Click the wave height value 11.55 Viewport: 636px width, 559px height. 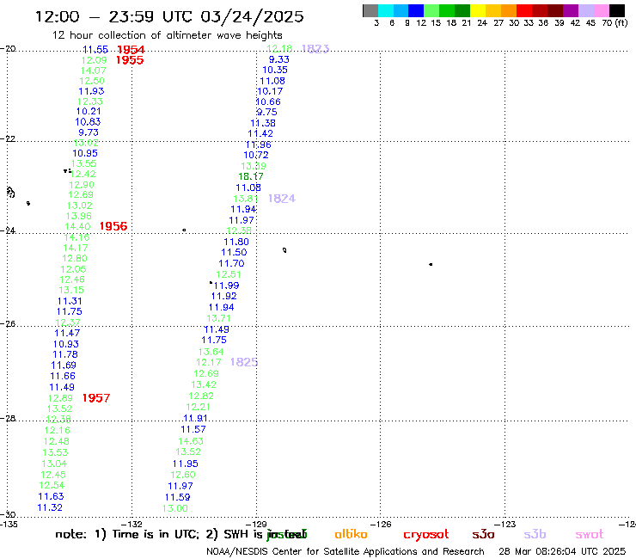(95, 50)
